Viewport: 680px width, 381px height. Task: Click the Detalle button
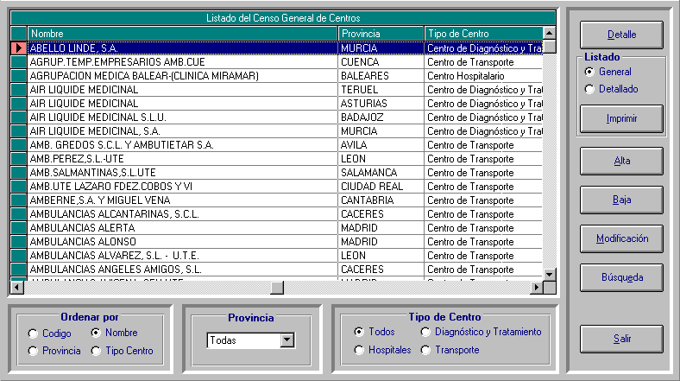coord(621,35)
